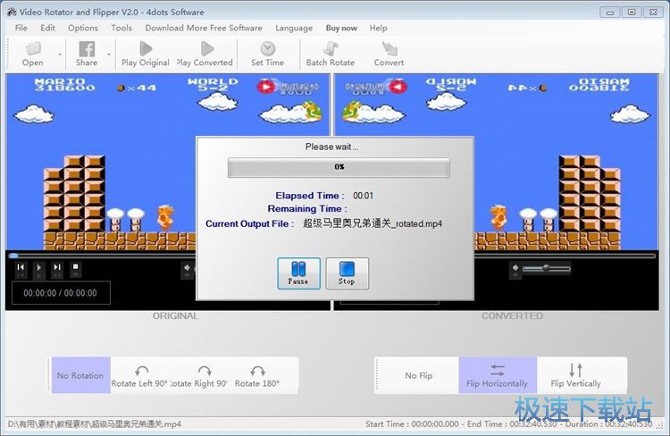Click the source file path in status bar
This screenshot has width=670, height=436.
(x=95, y=424)
